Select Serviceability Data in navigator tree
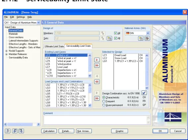 pyautogui.click(x=18, y=57)
